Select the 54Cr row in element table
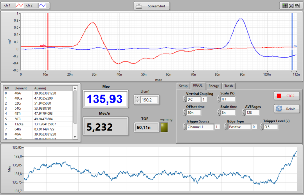Viewport: 304px width, 195px height. [38, 108]
